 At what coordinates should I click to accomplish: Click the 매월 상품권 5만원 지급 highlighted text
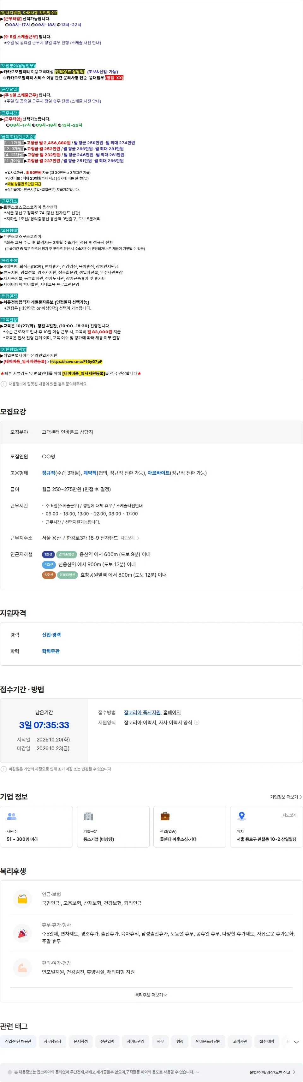tap(24, 184)
